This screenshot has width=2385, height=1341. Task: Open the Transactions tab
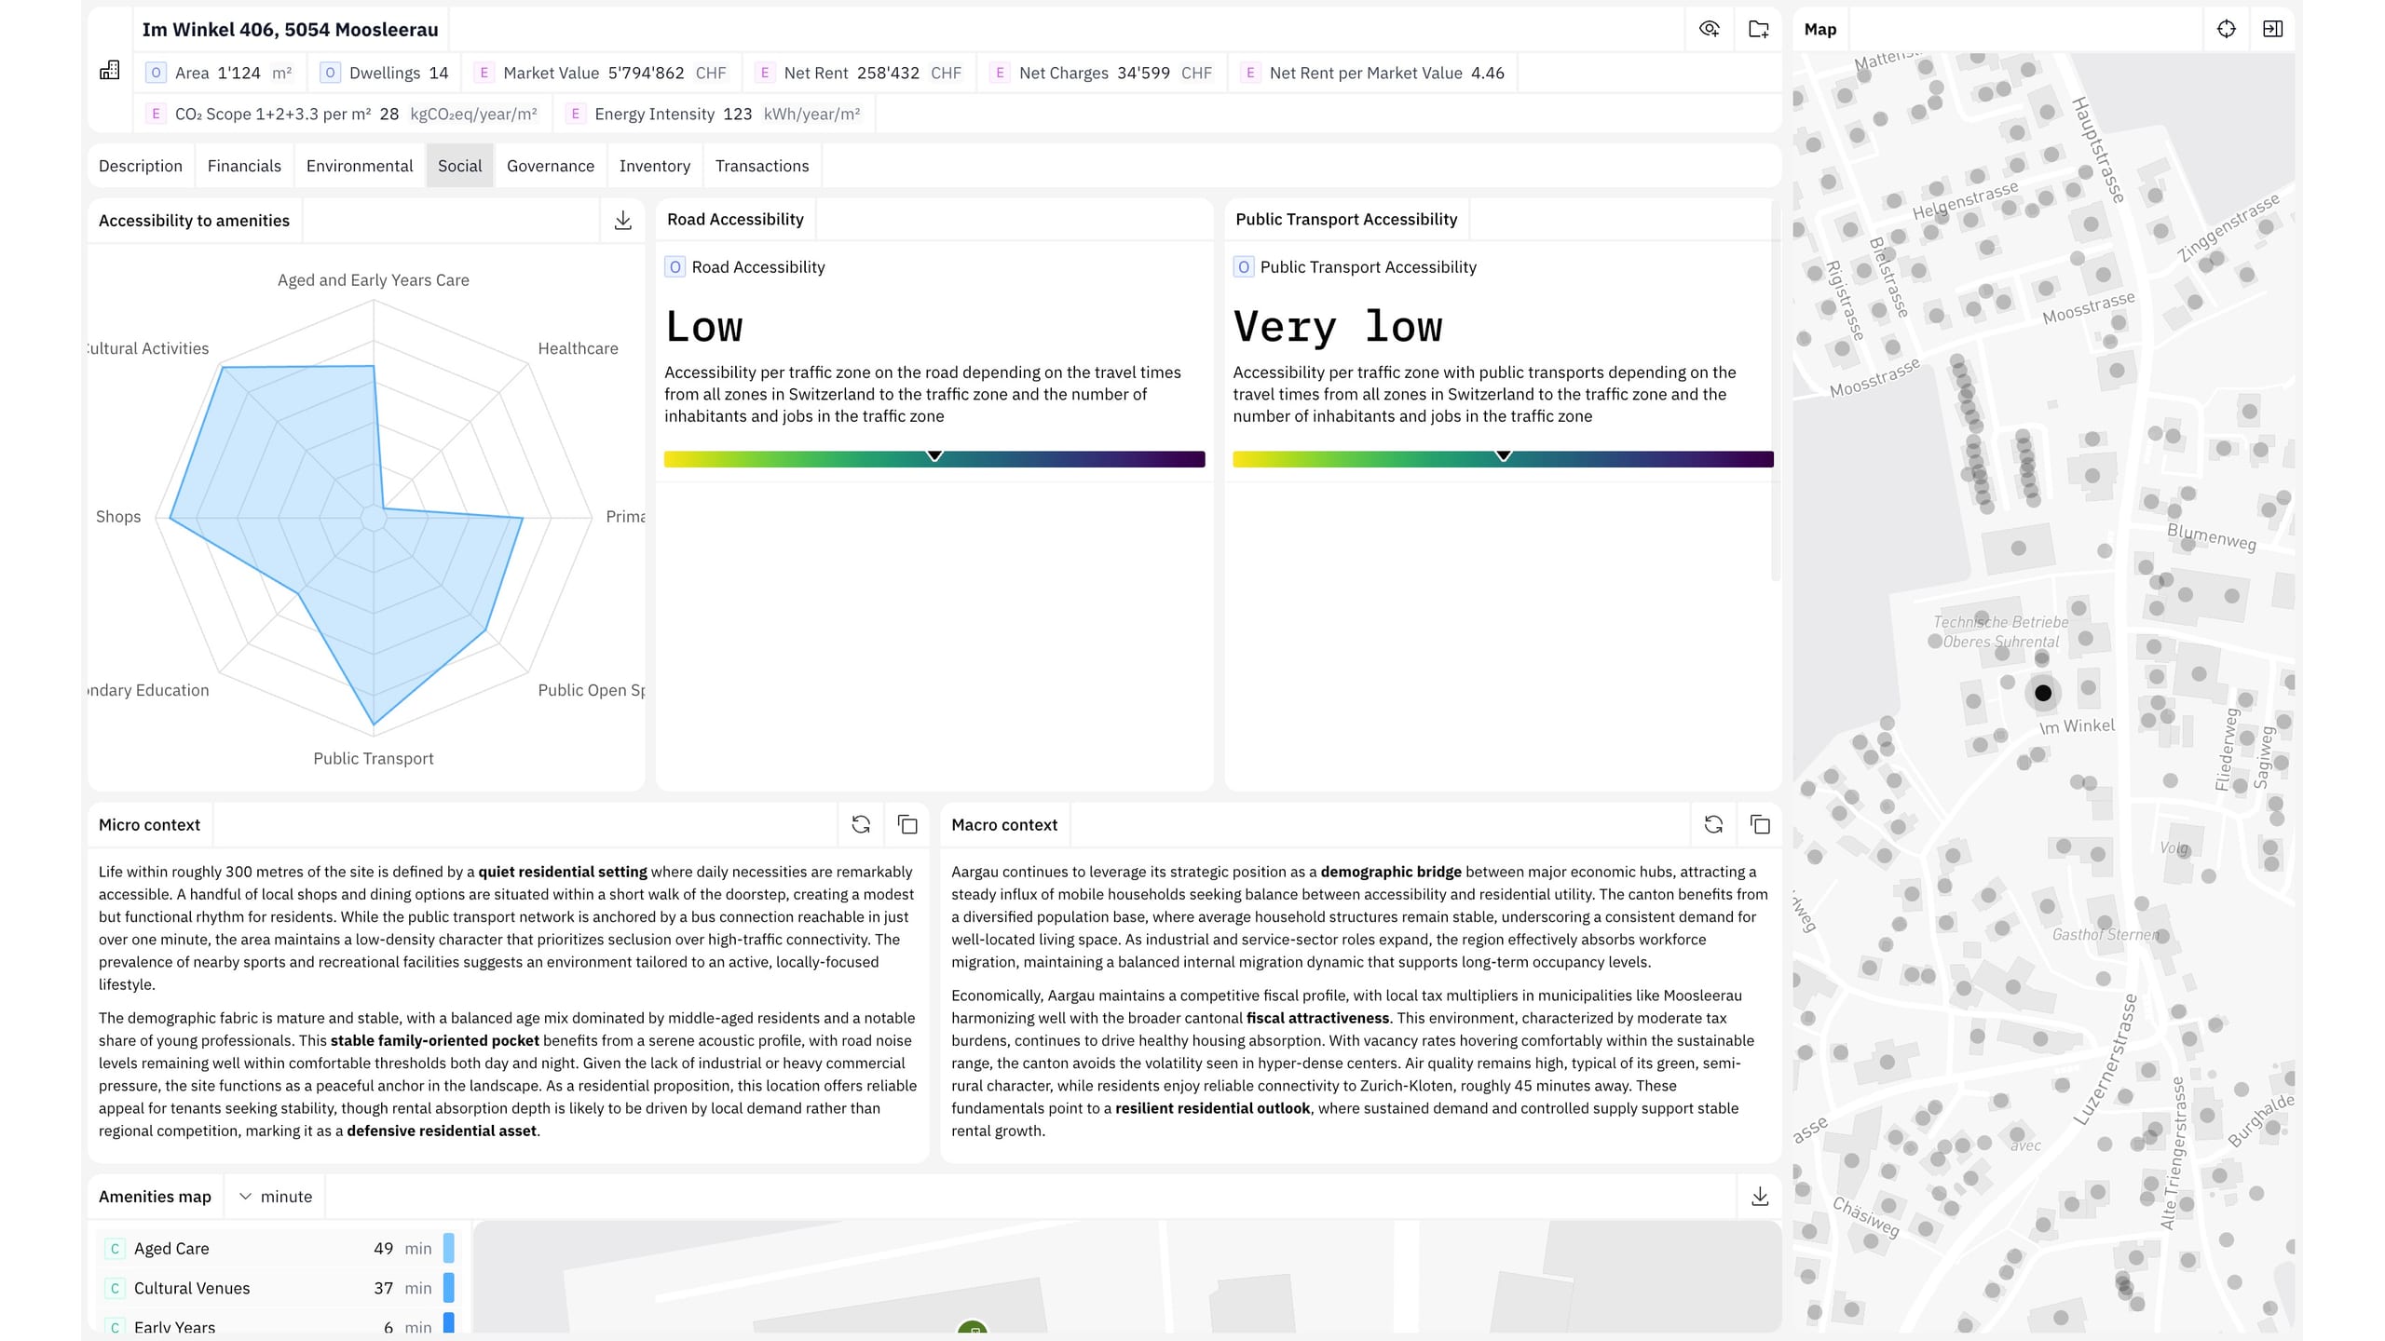coord(762,166)
